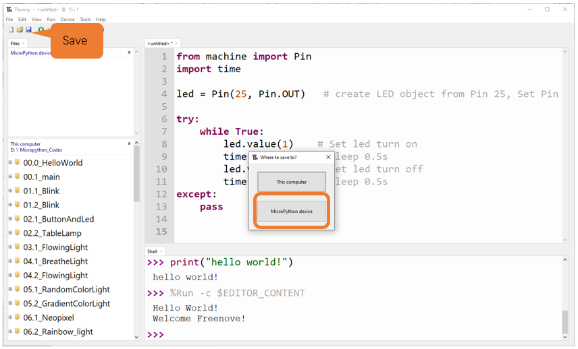Select the 06.1_Neopixel folder

click(x=49, y=317)
